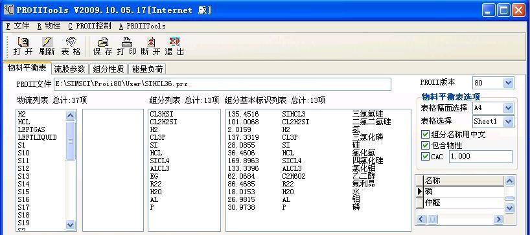
Task: Switch to 物料平衡表 tab
Action: click(x=27, y=68)
